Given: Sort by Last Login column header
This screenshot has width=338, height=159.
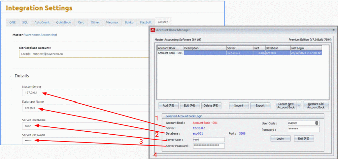Looking at the screenshot, I should [x=306, y=48].
